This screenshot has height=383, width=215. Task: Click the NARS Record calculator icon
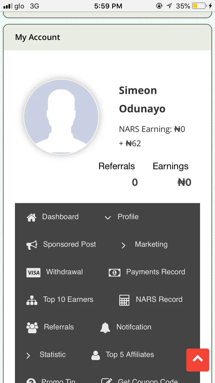124,300
